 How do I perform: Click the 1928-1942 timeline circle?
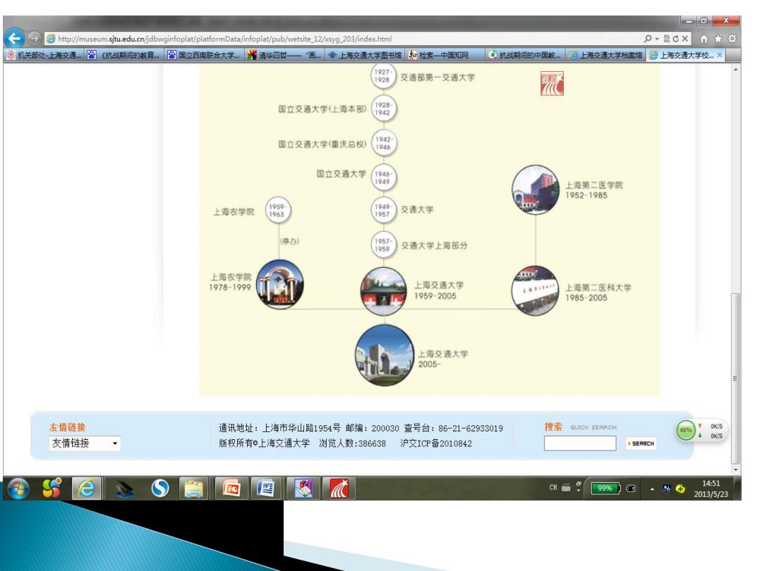click(383, 109)
